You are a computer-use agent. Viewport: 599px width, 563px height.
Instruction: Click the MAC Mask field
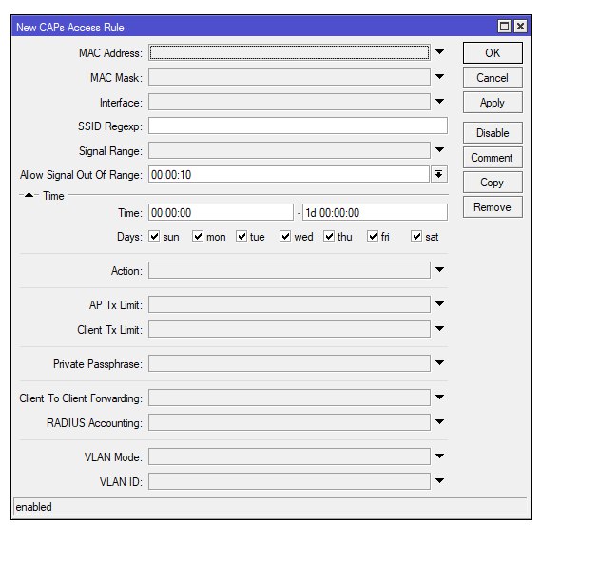pos(289,77)
